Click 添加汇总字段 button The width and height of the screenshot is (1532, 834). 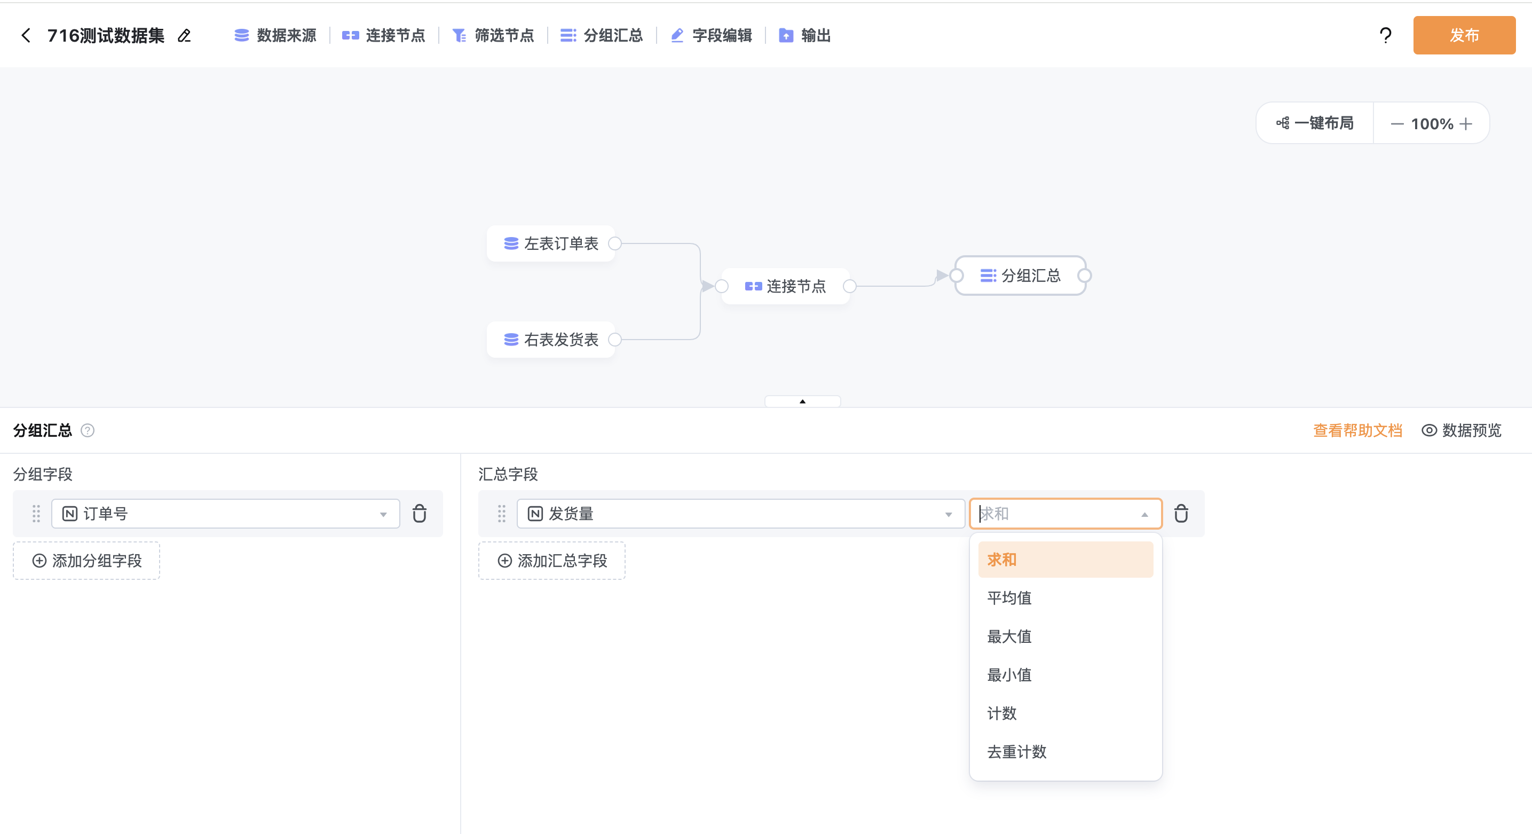(552, 561)
